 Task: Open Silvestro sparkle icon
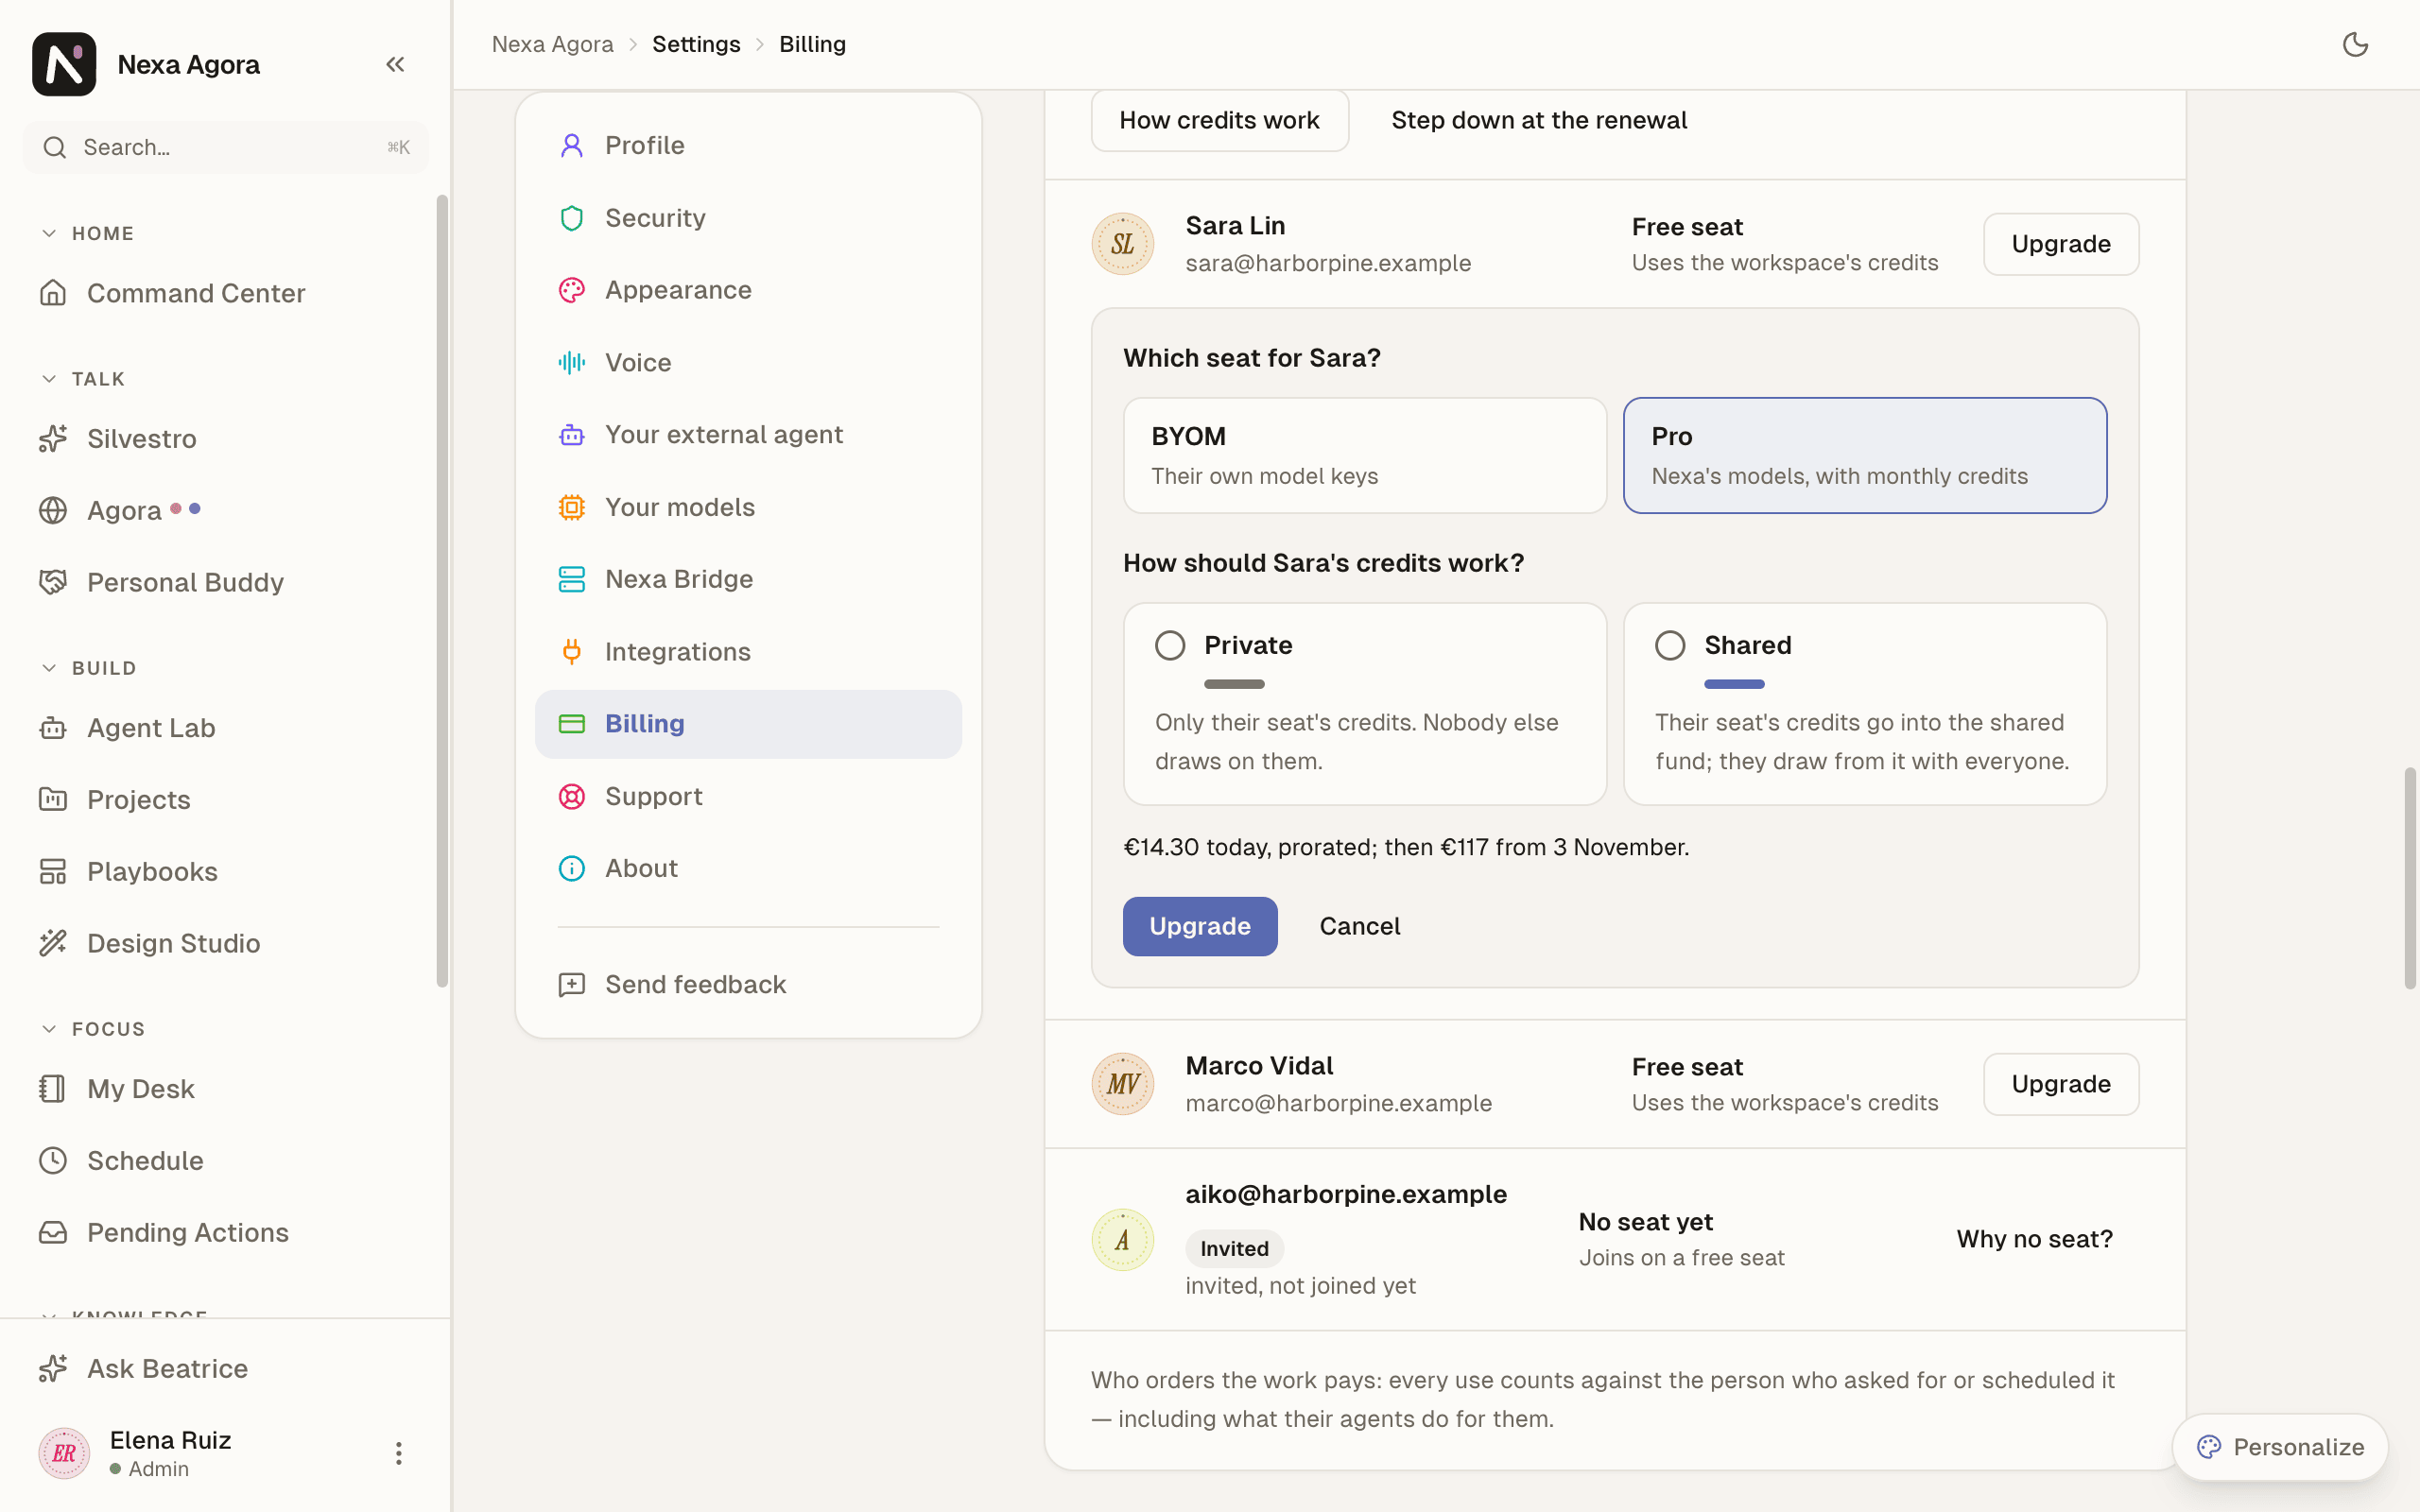[53, 439]
